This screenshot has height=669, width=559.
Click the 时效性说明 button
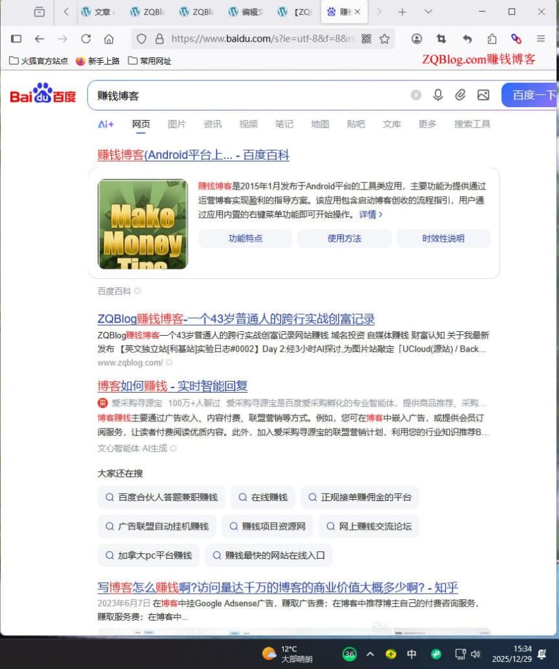[443, 238]
